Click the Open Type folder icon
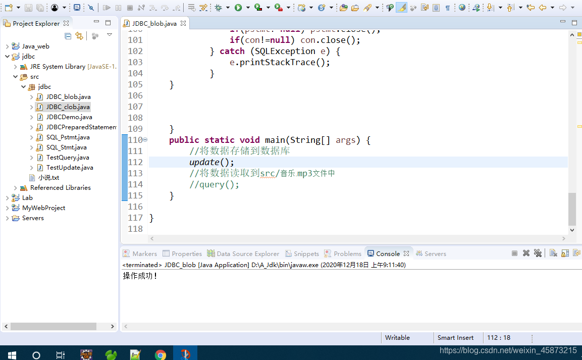The width and height of the screenshot is (582, 360). pyautogui.click(x=344, y=8)
